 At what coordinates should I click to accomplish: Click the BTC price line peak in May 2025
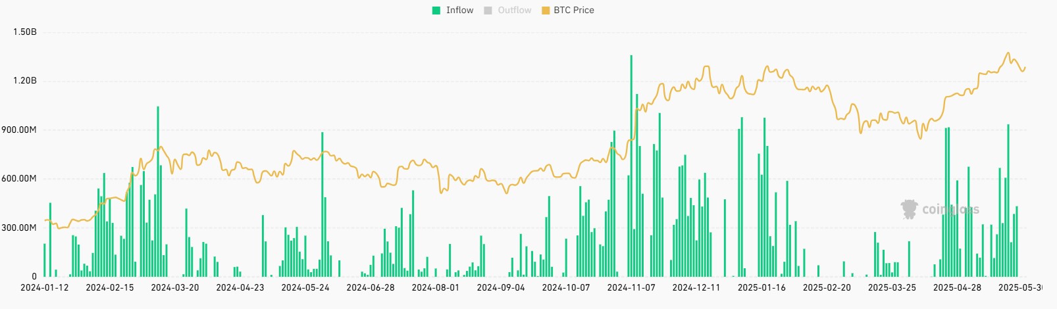click(1008, 53)
